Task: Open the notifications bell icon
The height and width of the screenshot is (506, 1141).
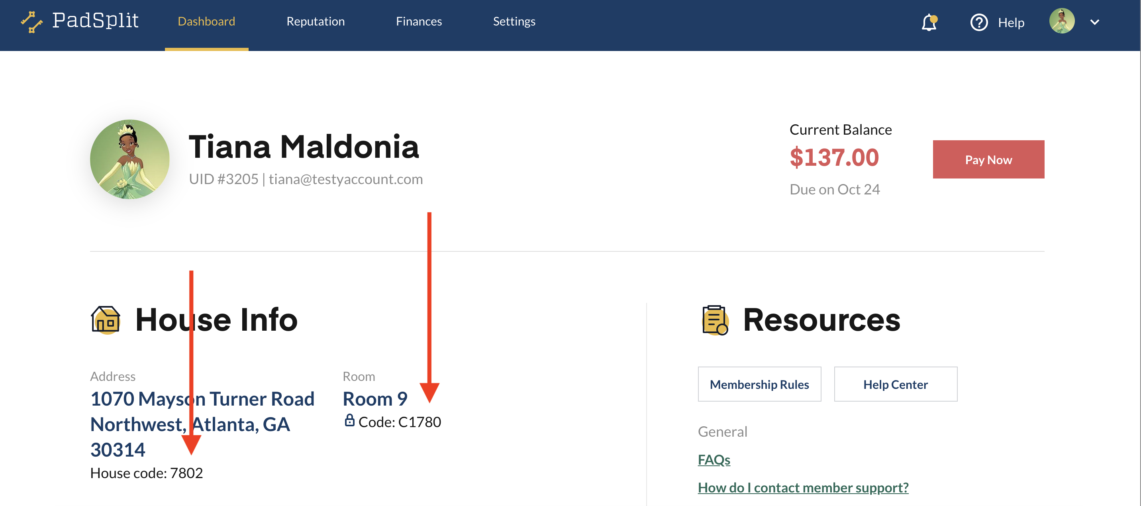Action: click(x=929, y=22)
